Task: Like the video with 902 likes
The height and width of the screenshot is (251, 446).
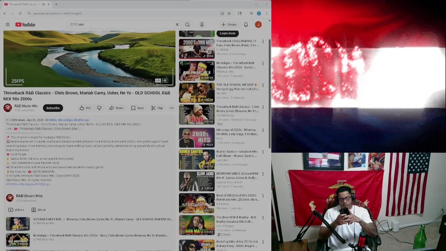Action: (x=85, y=108)
